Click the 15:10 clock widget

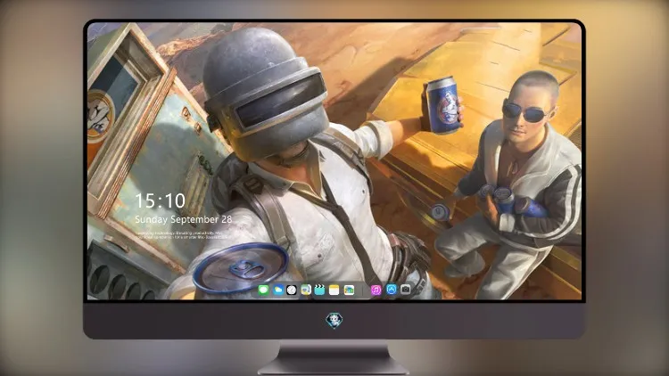point(160,200)
